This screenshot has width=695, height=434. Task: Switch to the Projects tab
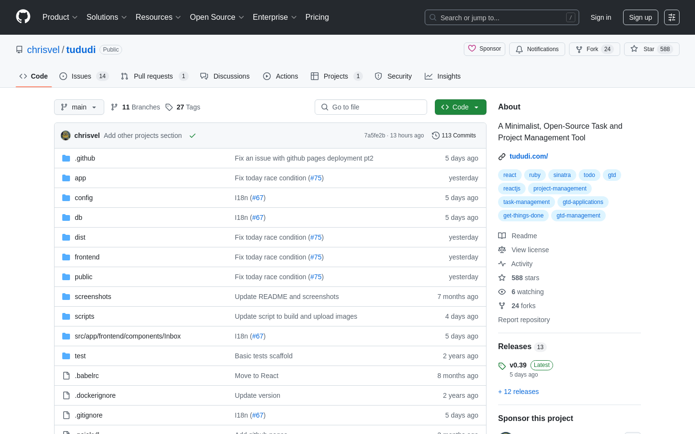[x=336, y=76]
